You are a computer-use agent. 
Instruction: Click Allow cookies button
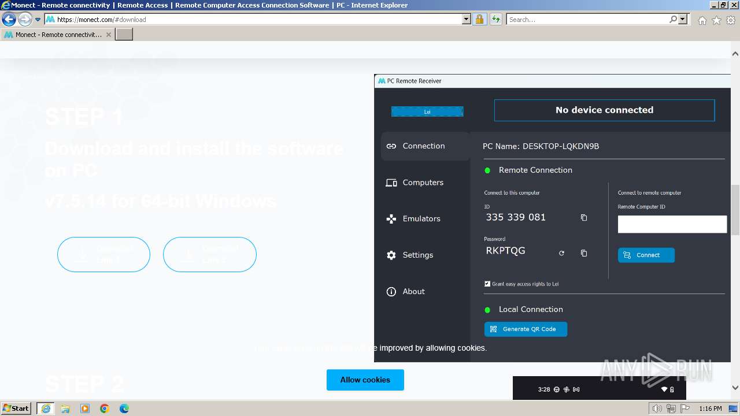365,380
